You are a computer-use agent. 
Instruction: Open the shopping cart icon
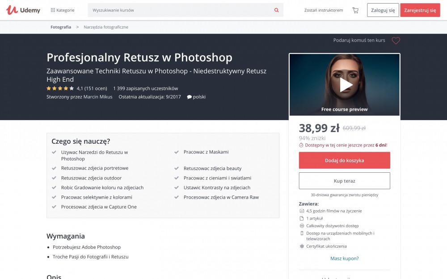click(355, 10)
